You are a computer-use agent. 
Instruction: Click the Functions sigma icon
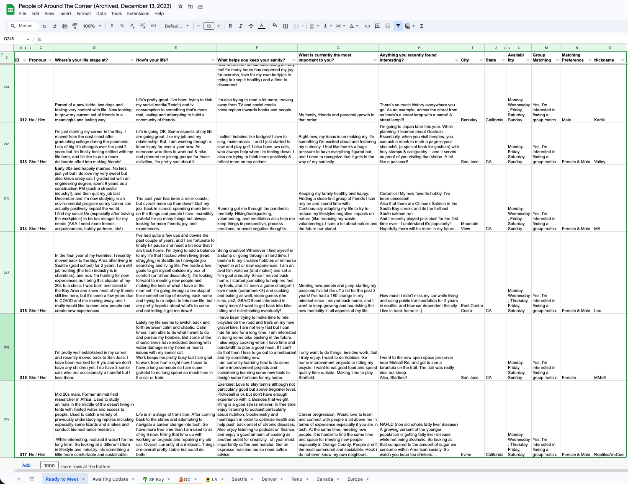422,26
